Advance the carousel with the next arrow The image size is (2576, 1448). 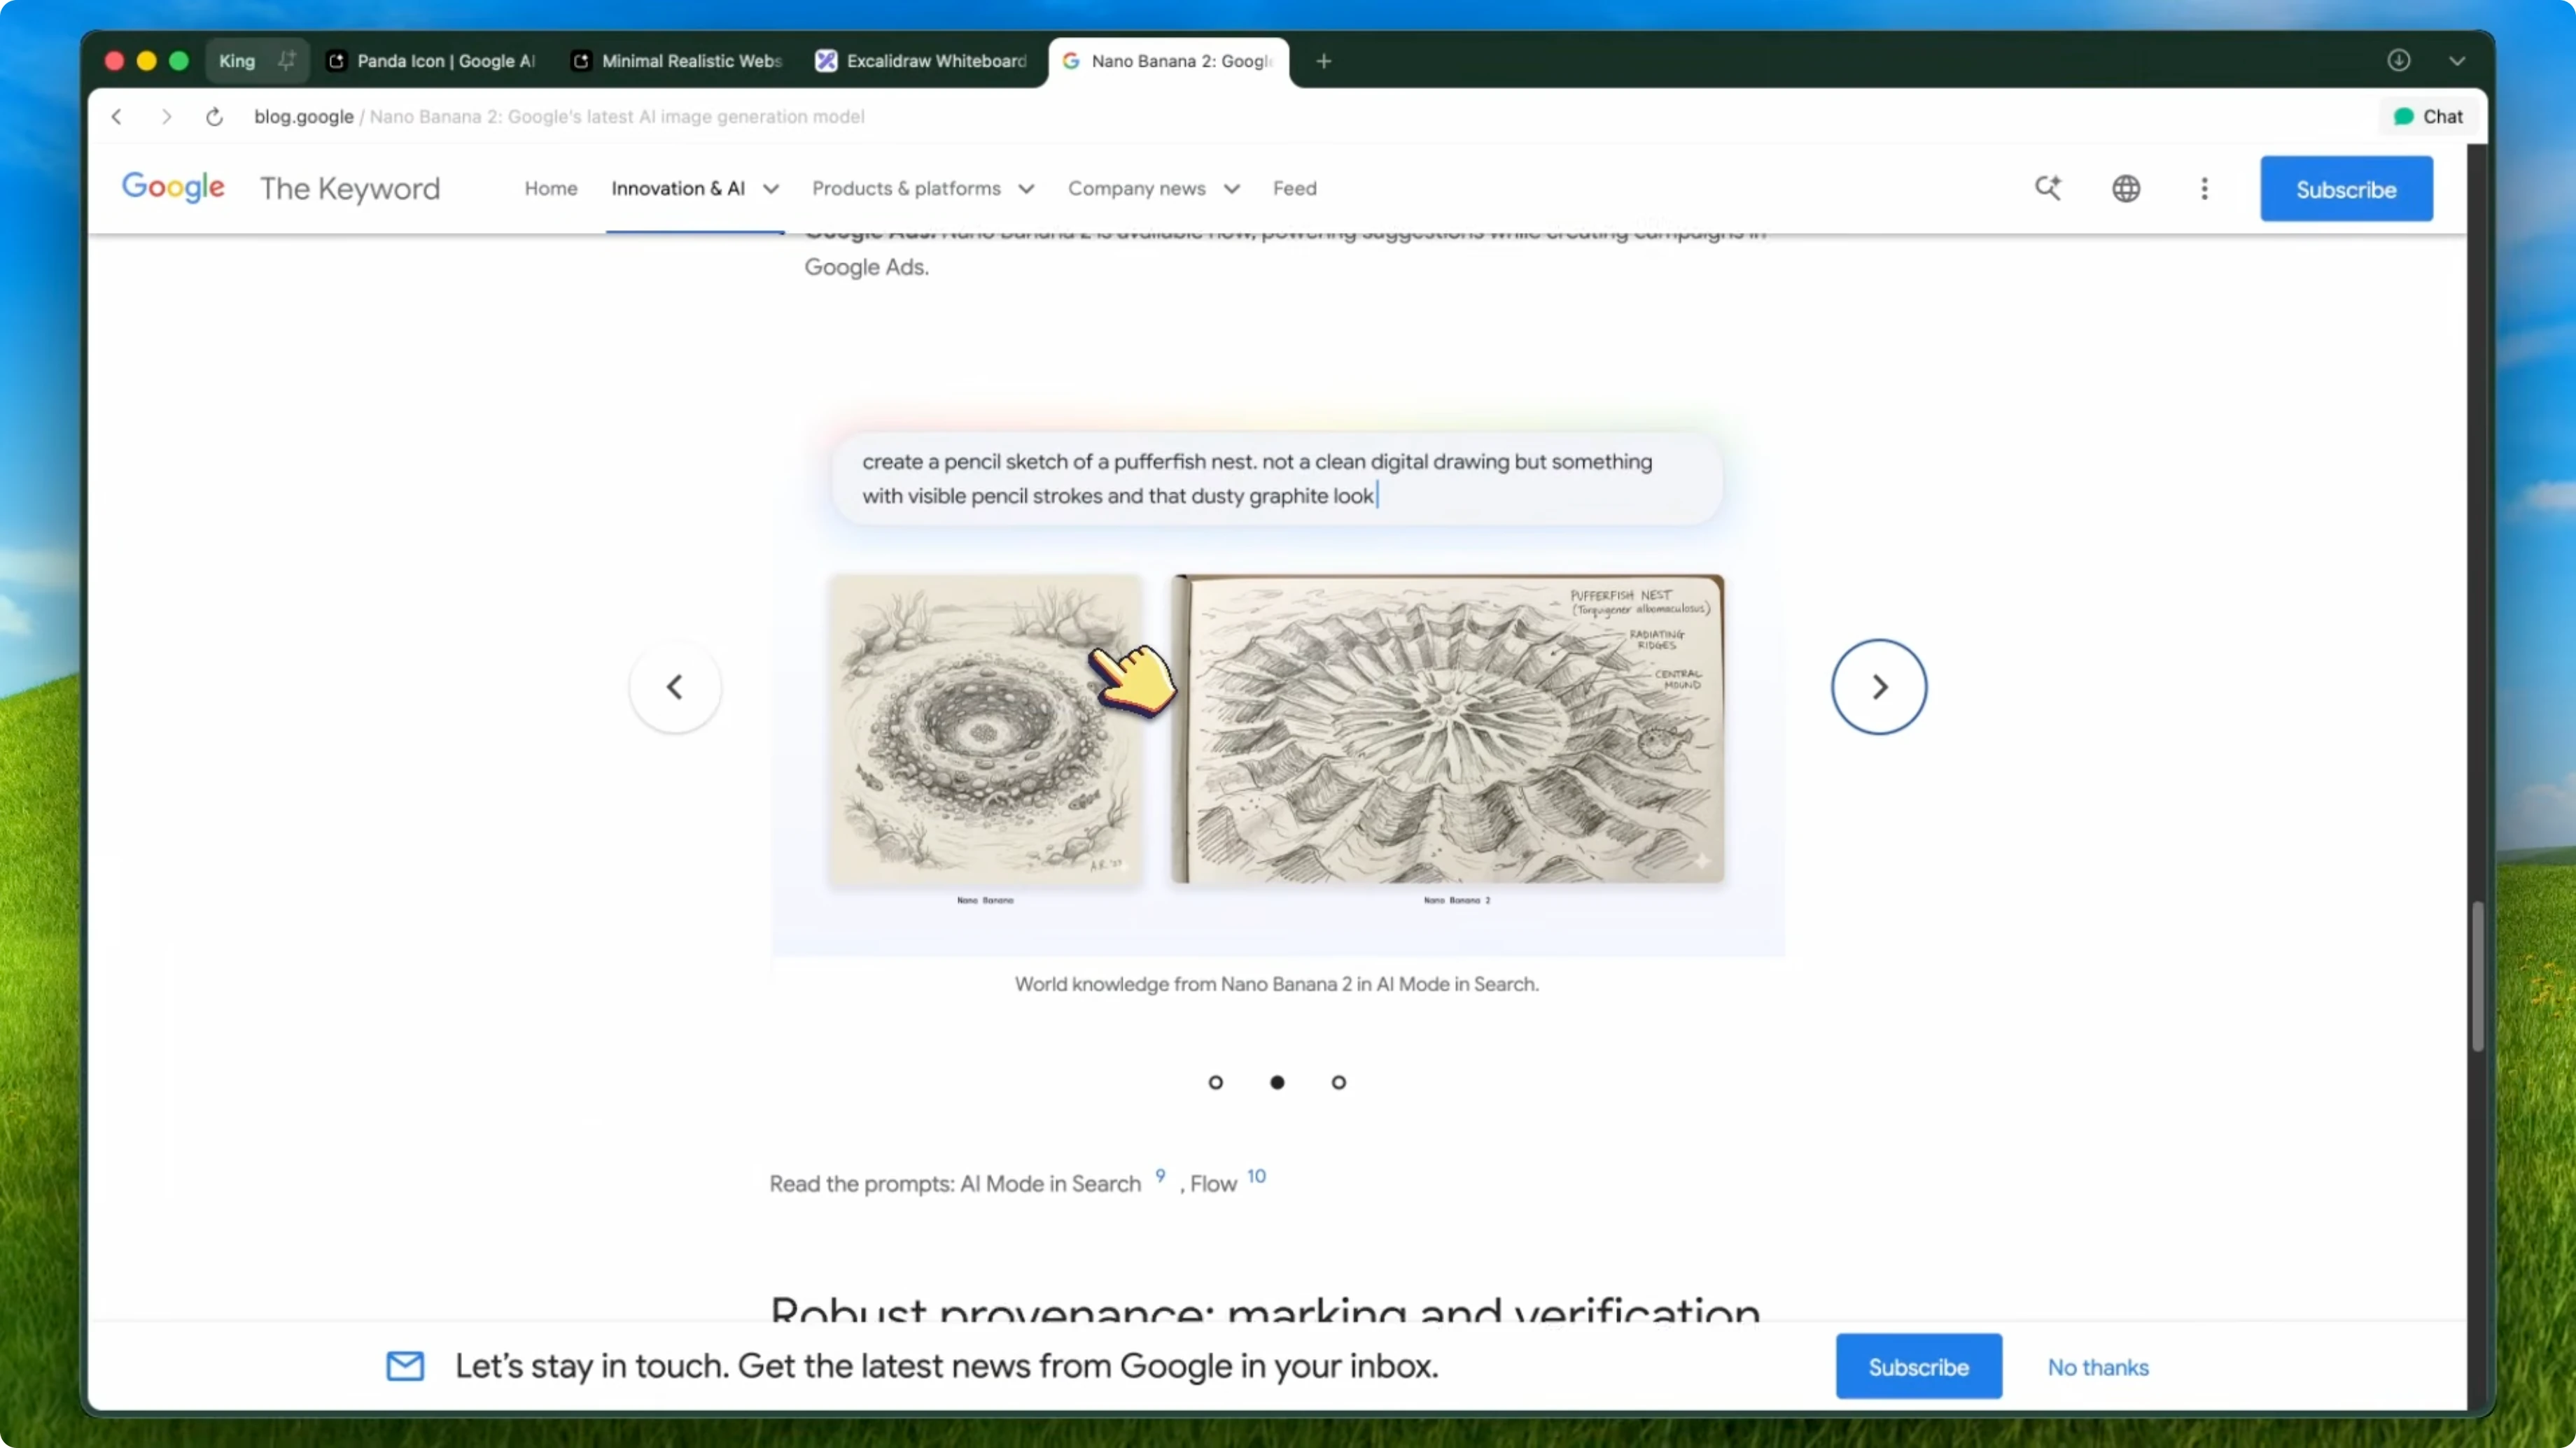click(1878, 686)
